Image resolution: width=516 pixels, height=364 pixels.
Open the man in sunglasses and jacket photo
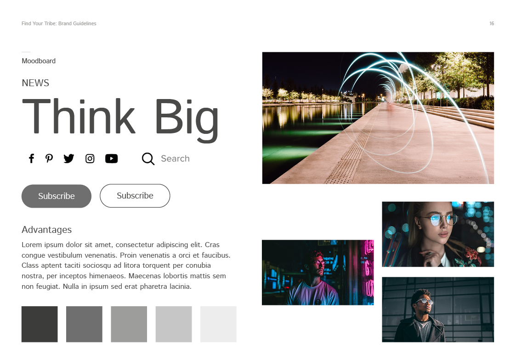(x=438, y=309)
